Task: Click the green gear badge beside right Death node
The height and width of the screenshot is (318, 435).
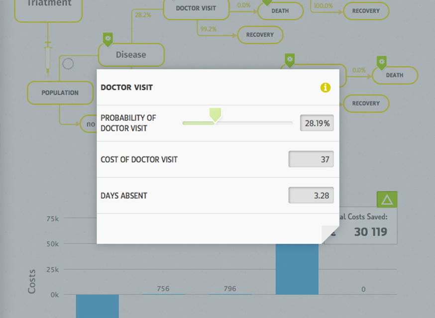Action: click(x=381, y=63)
